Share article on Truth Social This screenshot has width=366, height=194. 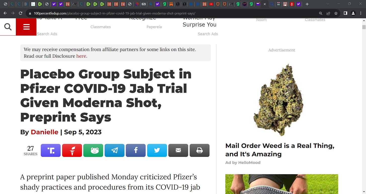tap(51, 150)
